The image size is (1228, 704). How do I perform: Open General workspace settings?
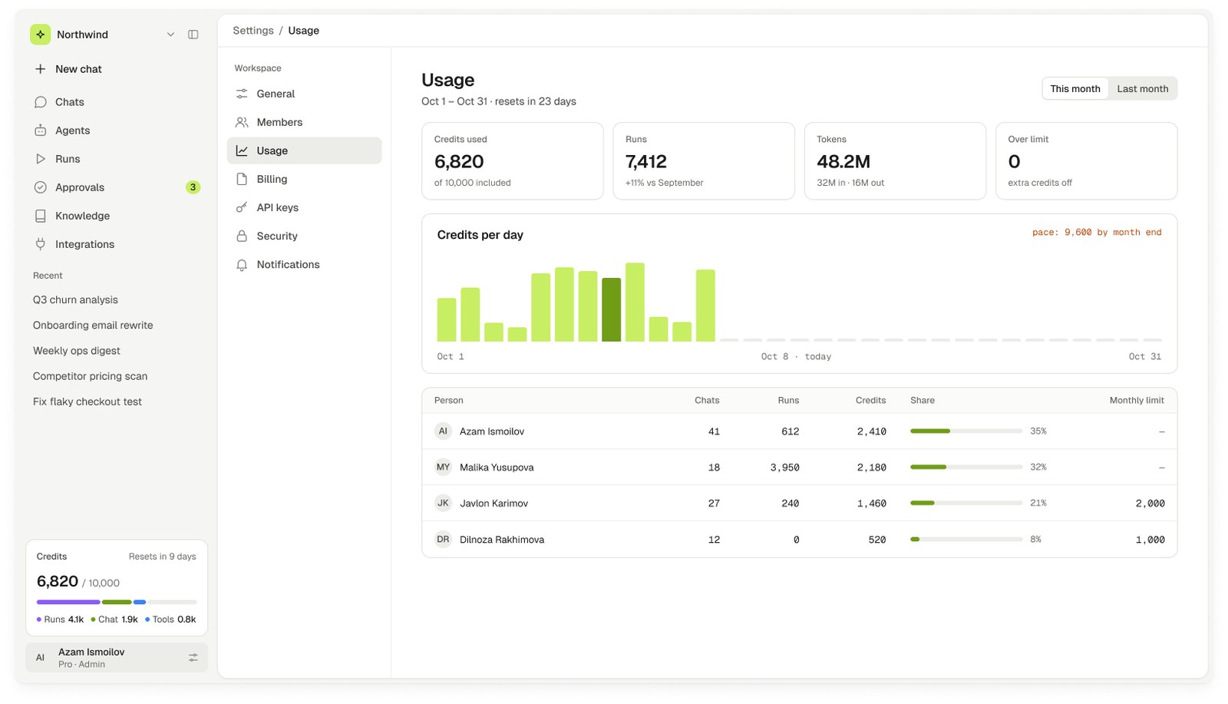point(304,94)
